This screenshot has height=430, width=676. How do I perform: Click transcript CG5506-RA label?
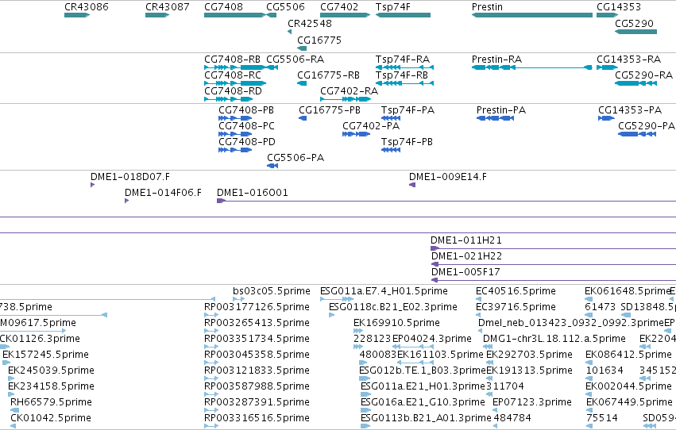pos(295,59)
